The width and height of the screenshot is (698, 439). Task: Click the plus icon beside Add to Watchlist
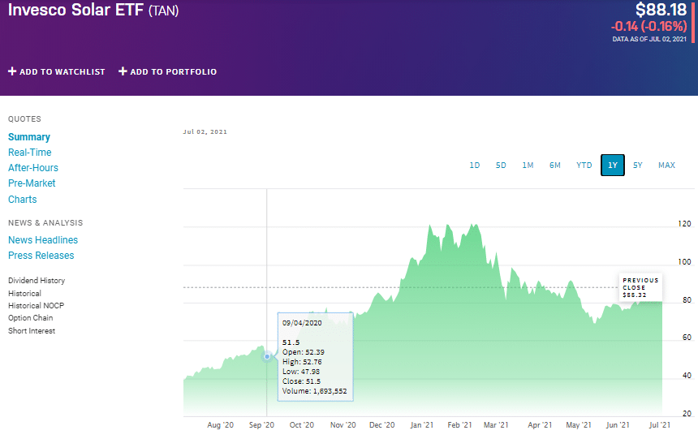(12, 71)
